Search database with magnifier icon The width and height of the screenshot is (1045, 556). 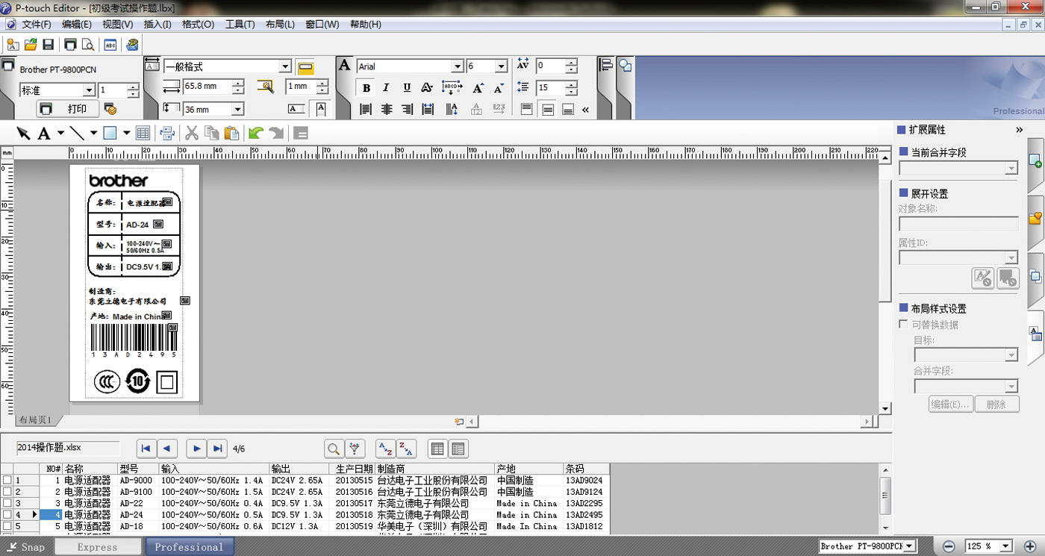pyautogui.click(x=334, y=449)
